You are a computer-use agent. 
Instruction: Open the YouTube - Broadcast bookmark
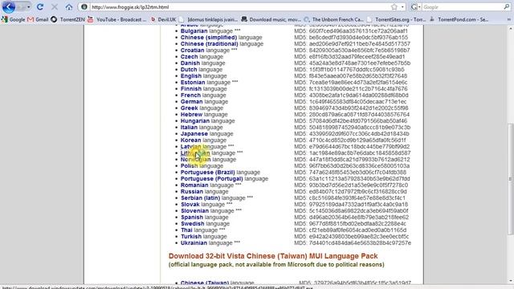click(x=117, y=19)
